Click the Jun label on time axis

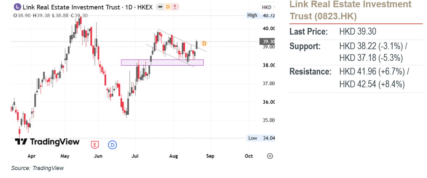pyautogui.click(x=98, y=156)
